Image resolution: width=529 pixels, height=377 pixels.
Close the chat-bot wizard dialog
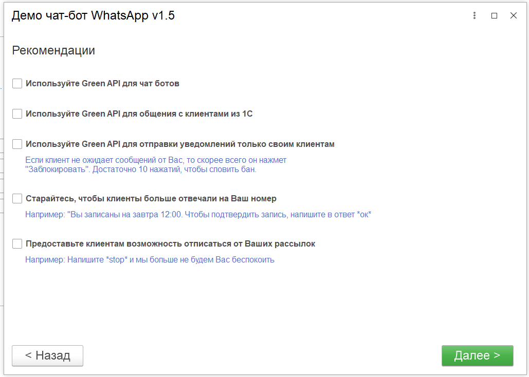(514, 15)
